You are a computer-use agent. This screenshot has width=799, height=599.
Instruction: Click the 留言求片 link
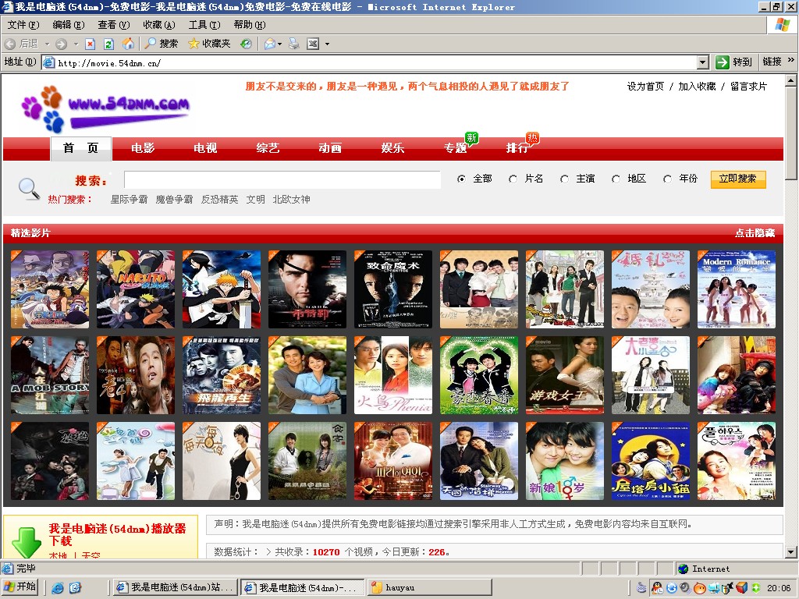(x=748, y=87)
